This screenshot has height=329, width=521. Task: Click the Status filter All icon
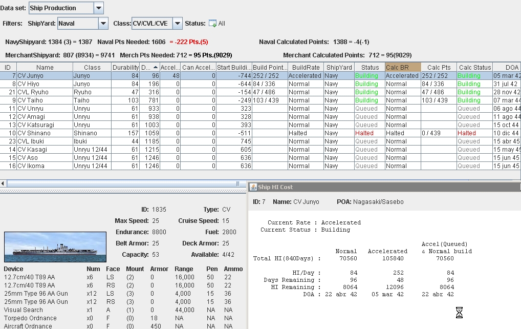[212, 23]
